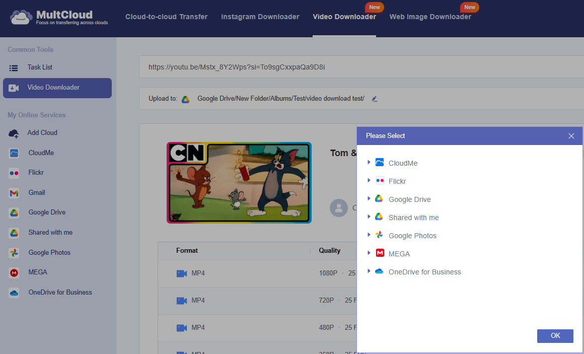Click the MultCloud cloud logo
Image resolution: width=584 pixels, height=354 pixels.
point(21,17)
